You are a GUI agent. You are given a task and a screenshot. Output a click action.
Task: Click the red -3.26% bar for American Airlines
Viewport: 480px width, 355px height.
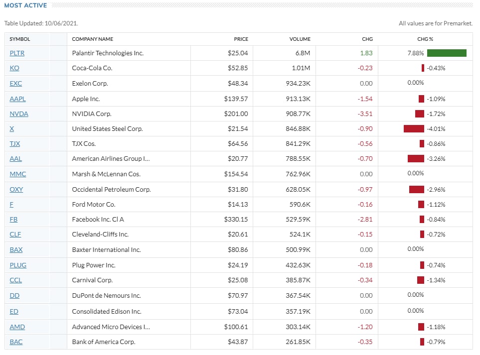(416, 159)
